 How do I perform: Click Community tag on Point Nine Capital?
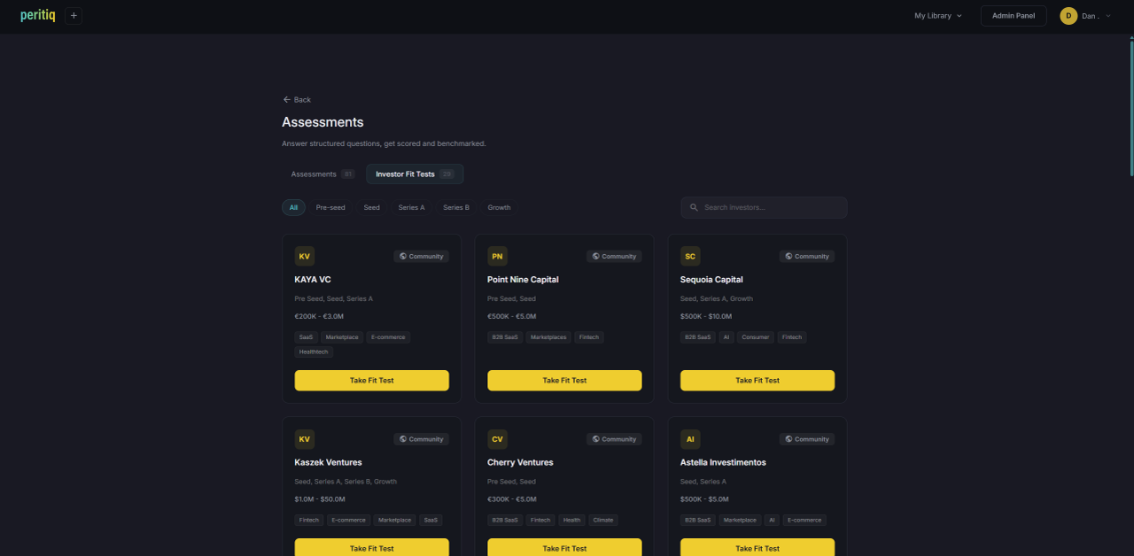point(614,257)
